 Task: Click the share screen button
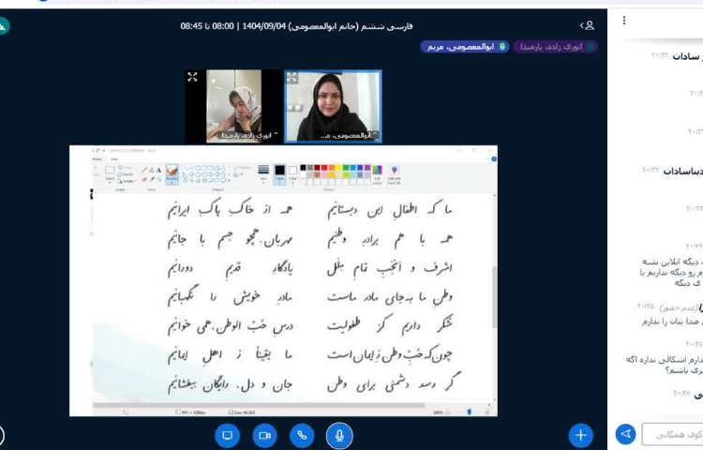pyautogui.click(x=228, y=435)
